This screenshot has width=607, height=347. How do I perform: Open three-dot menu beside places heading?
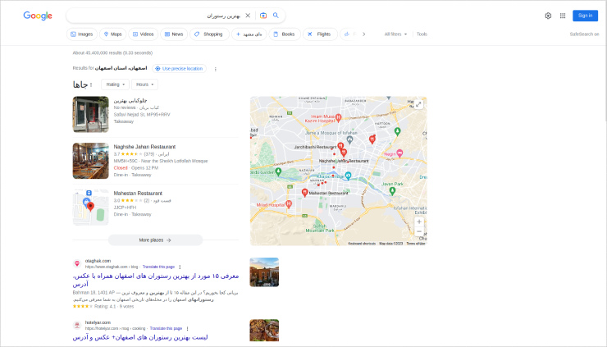point(91,84)
